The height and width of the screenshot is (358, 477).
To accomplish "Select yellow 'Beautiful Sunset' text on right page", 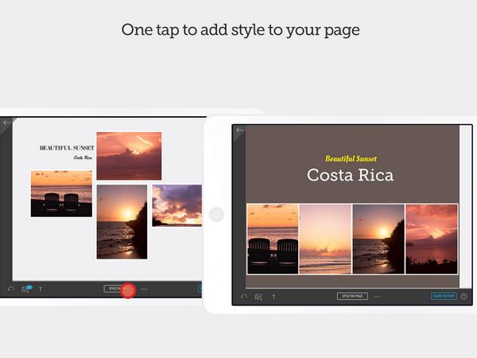I will (x=351, y=158).
